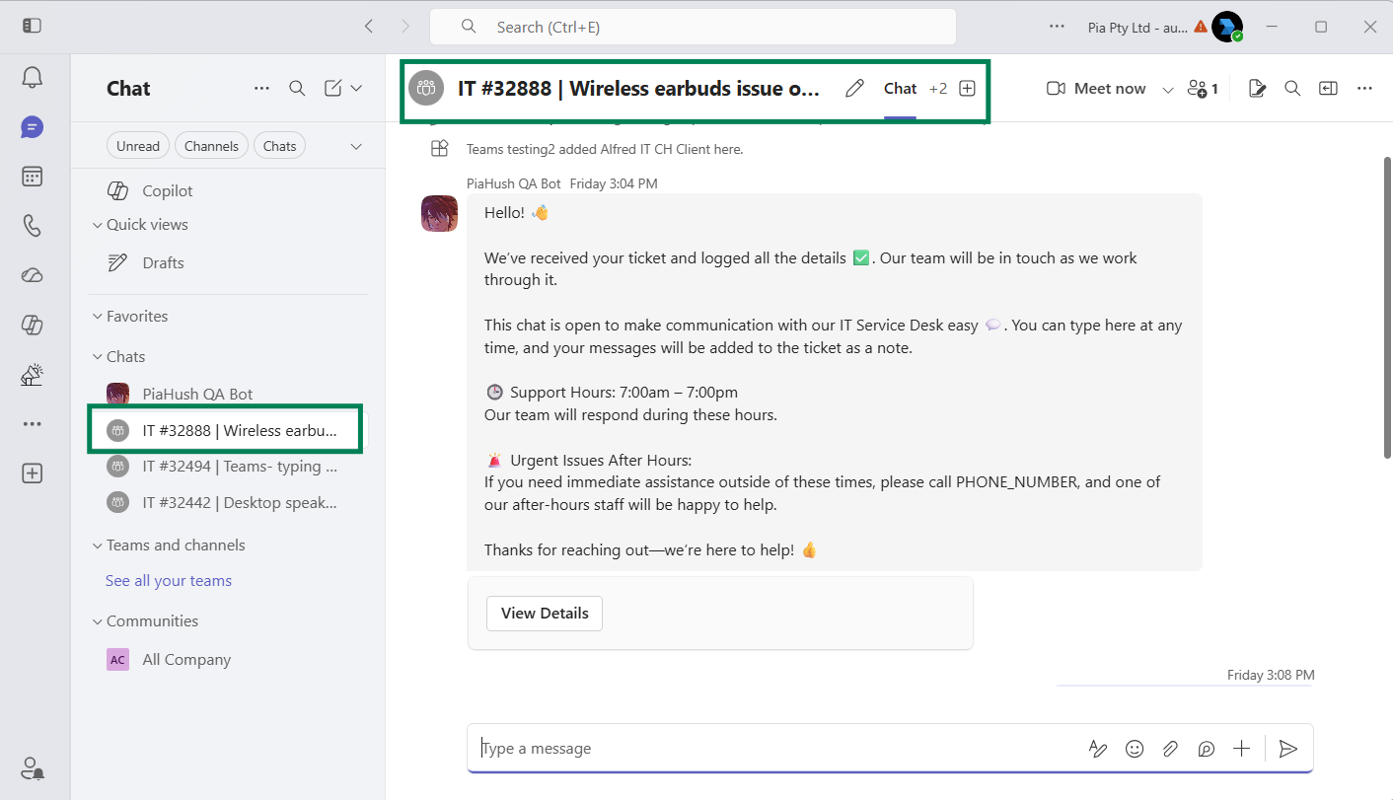This screenshot has height=800, width=1393.
Task: Show more apps ellipsis in left rail
Action: tap(32, 424)
